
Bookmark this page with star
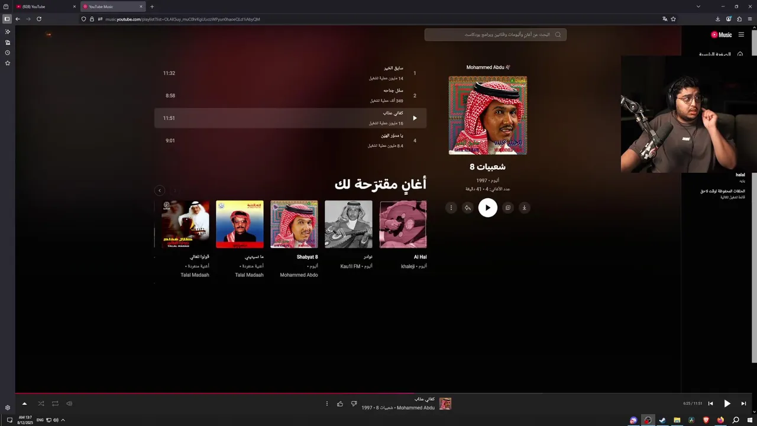673,19
